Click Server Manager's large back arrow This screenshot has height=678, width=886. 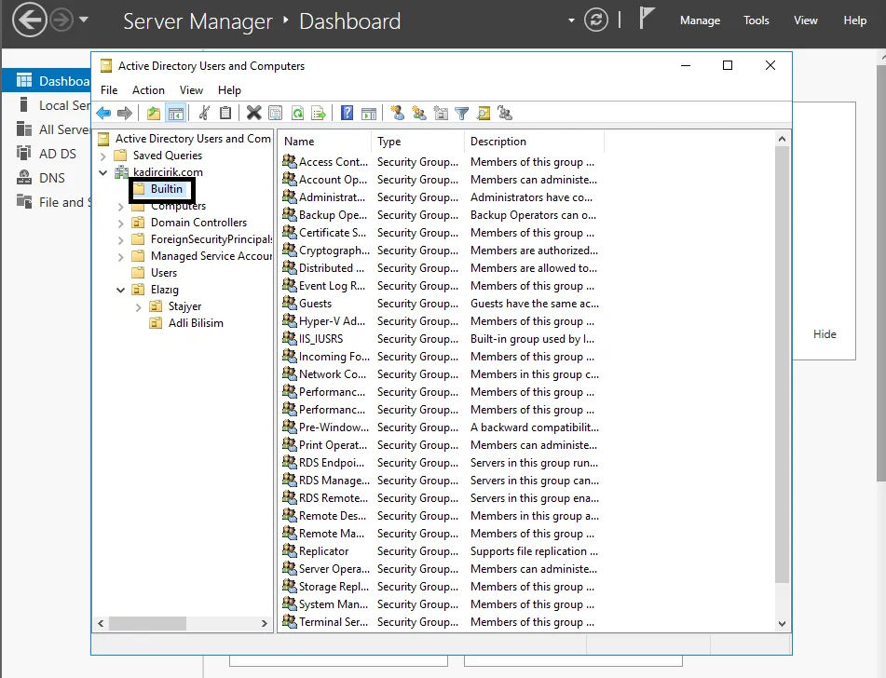(x=30, y=20)
